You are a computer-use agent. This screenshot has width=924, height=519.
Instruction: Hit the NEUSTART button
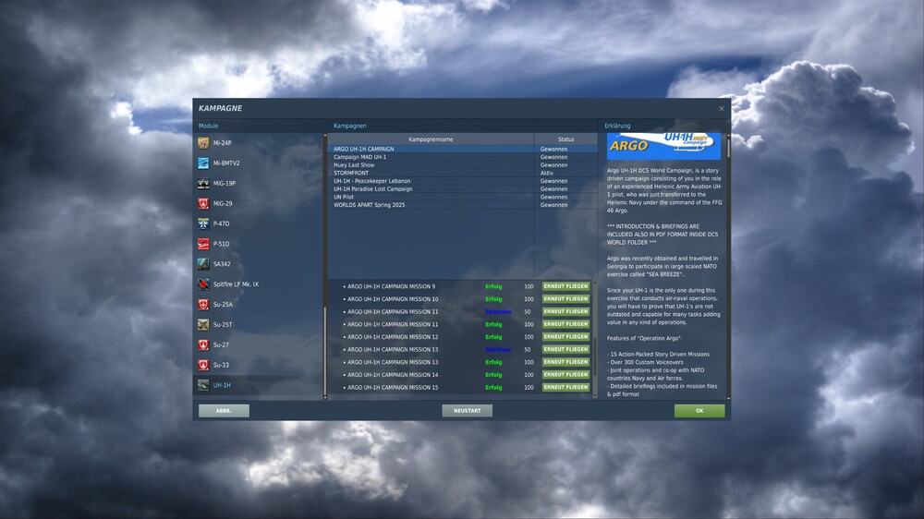(468, 411)
